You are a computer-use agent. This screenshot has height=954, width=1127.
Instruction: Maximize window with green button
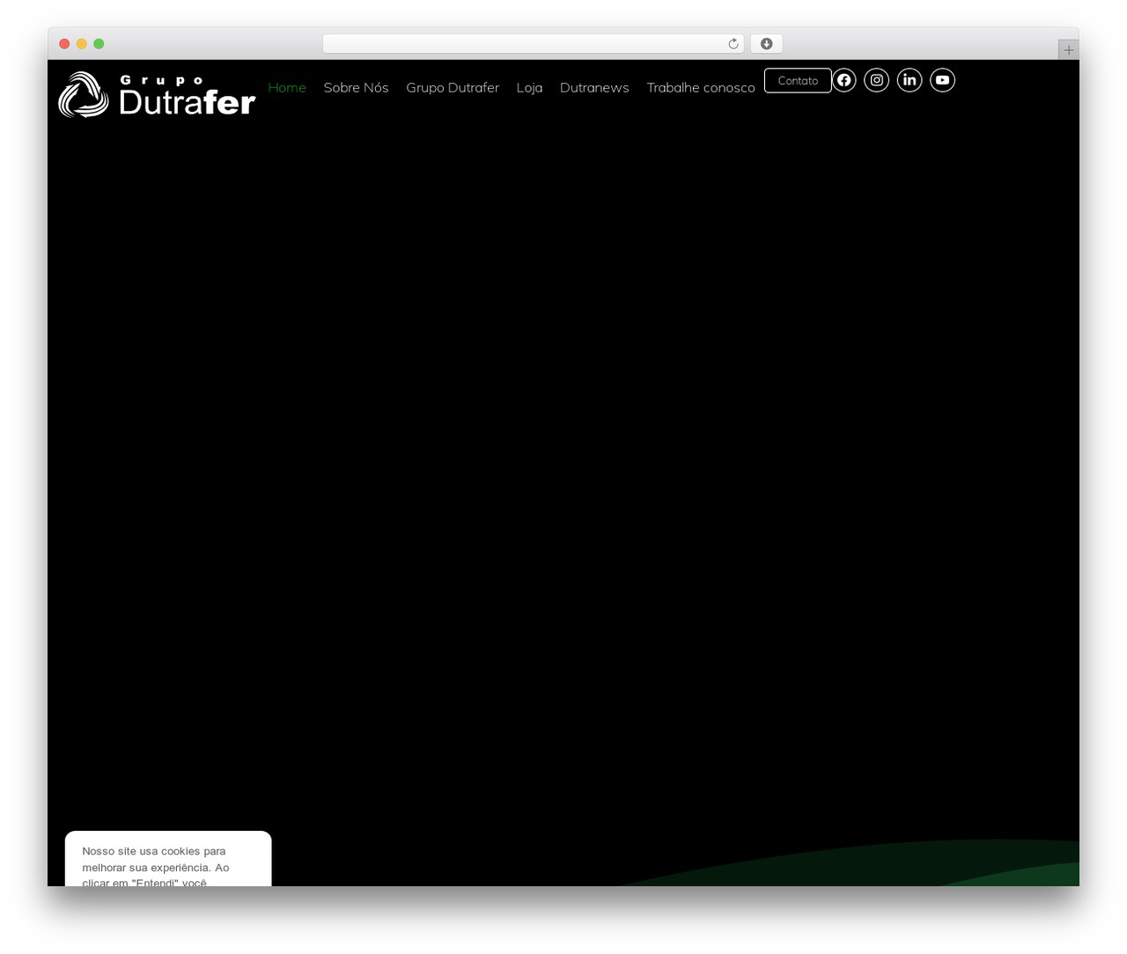point(99,44)
